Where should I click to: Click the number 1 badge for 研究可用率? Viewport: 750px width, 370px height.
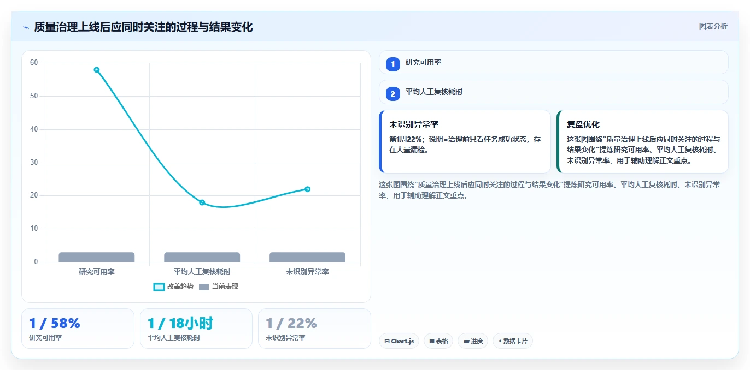click(x=392, y=64)
